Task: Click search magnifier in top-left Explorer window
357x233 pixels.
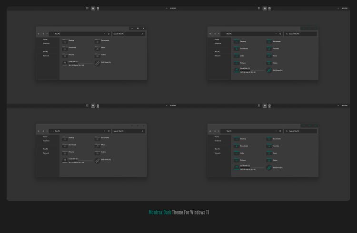Action: (x=142, y=34)
